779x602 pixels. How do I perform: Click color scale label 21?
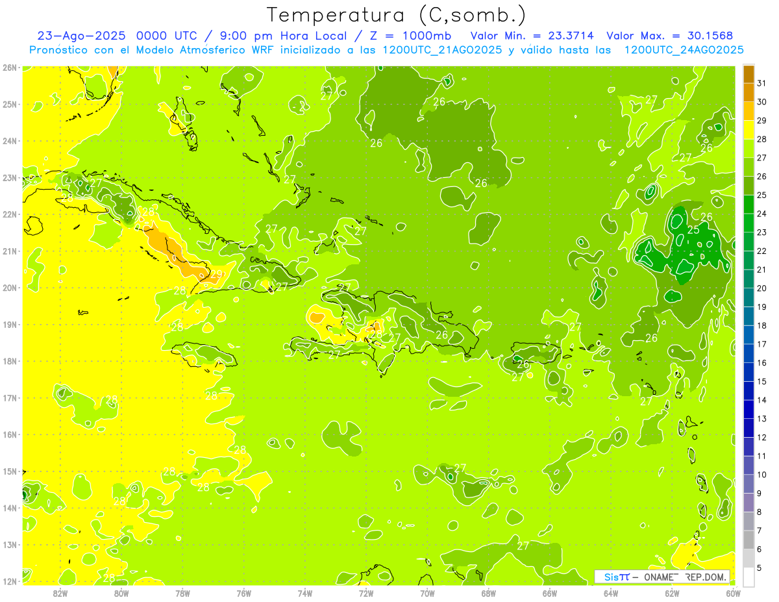tap(761, 270)
